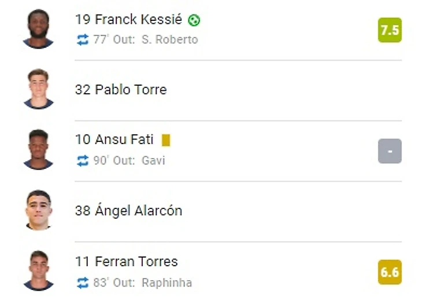This screenshot has height=297, width=422.
Task: Click the substitution arrows icon under Ansu Fati
Action: [83, 160]
